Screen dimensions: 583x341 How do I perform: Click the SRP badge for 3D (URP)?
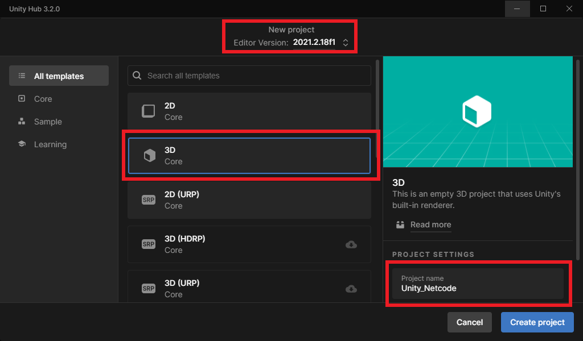149,288
